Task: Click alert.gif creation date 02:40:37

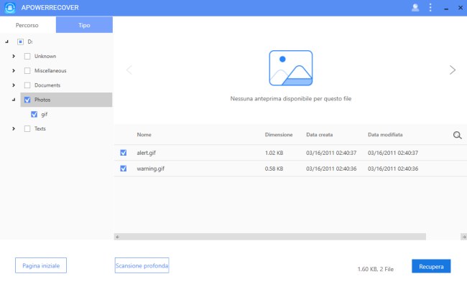Action: coord(331,153)
